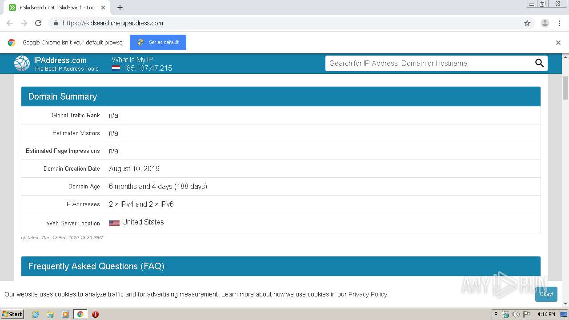
Task: Select the domain age value text
Action: pos(158,186)
